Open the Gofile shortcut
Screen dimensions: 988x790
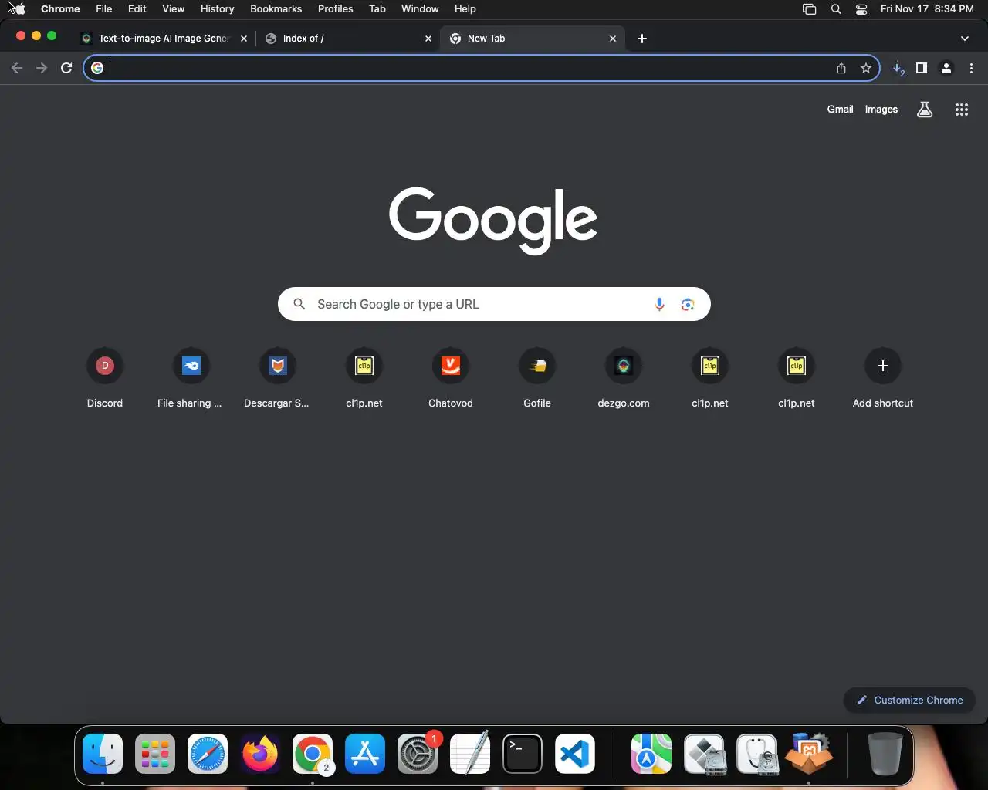coord(537,378)
